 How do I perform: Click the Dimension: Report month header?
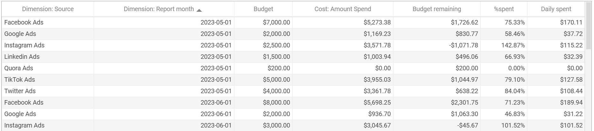coord(158,9)
